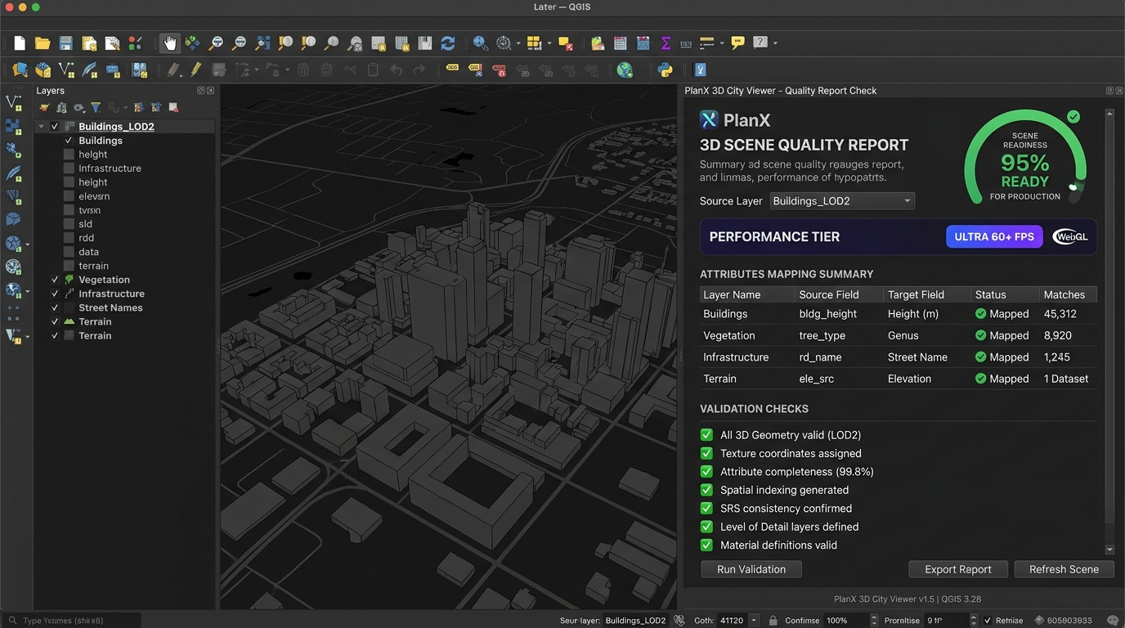The image size is (1125, 628).
Task: Click the question mark help icon
Action: pos(760,43)
